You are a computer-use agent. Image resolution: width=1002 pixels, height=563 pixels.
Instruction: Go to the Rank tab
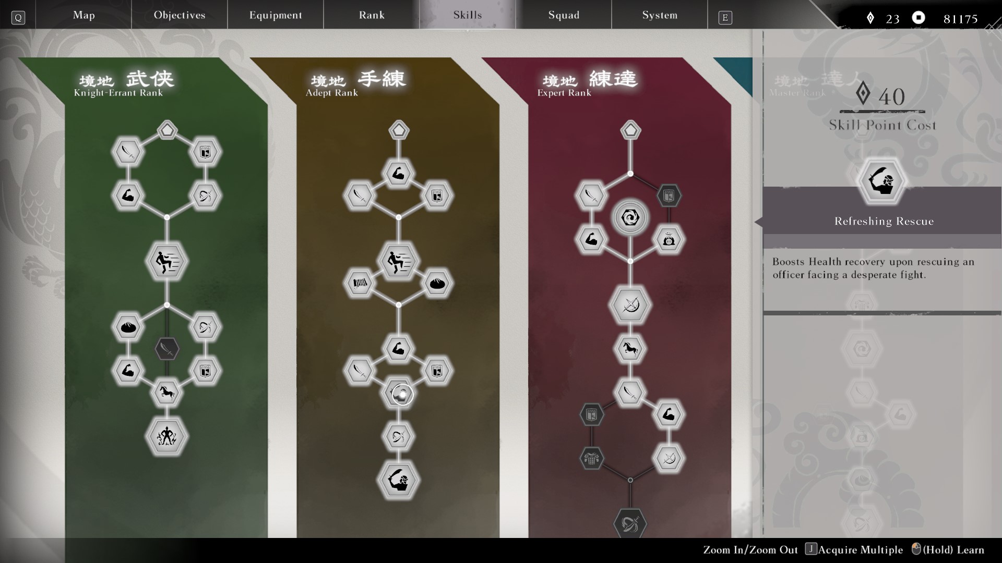[x=372, y=15]
